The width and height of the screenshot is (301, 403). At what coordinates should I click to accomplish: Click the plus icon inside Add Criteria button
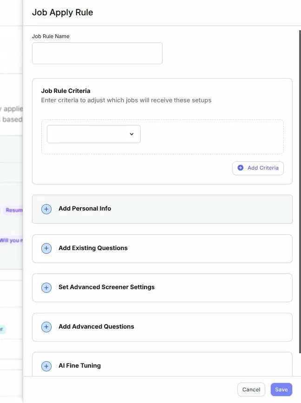pos(241,168)
